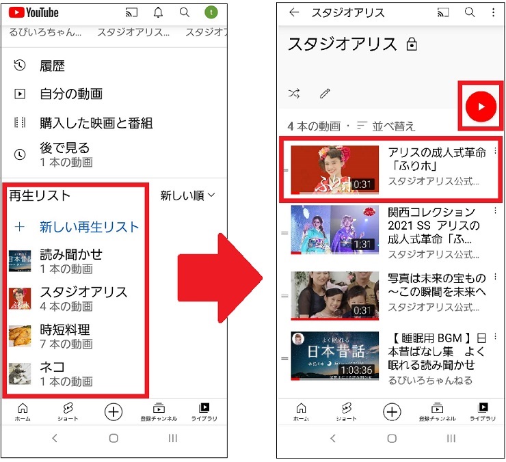Play アリスの成人式革命「ふりホ」 video
Viewport: 506px width, 462px height.
[390, 169]
